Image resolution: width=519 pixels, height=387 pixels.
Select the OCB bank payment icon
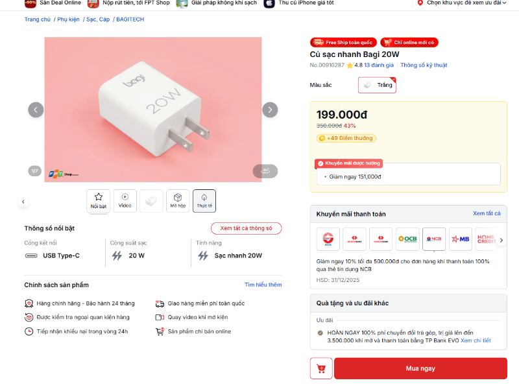[x=407, y=239]
